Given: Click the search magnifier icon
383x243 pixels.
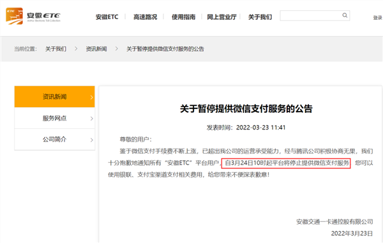Looking at the screenshot, I should point(345,15).
